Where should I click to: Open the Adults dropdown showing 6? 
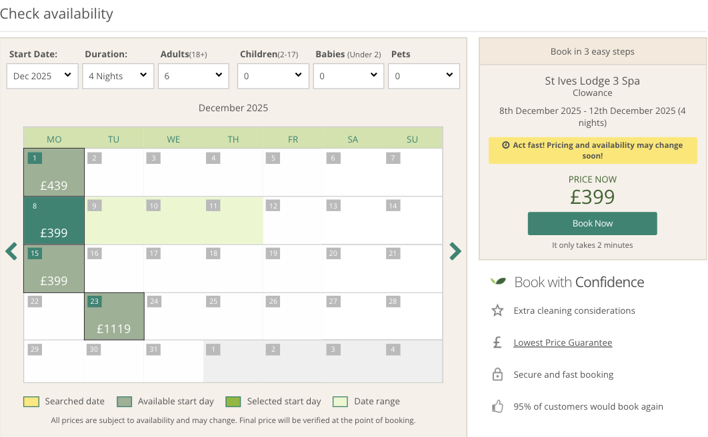click(x=193, y=76)
